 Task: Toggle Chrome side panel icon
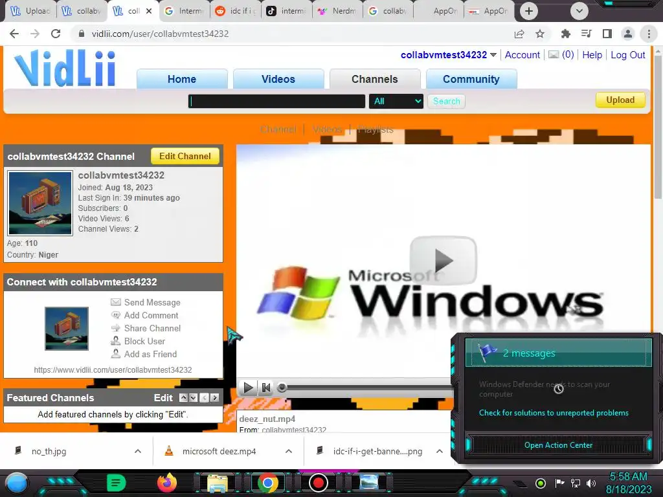click(607, 34)
